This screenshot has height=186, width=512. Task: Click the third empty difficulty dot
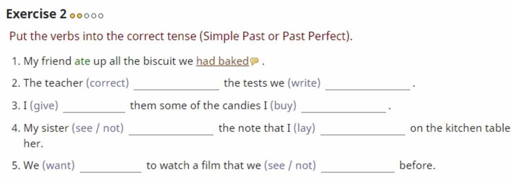click(x=86, y=15)
